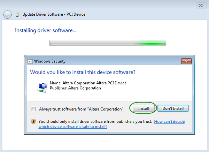Click the PCI device icon in title
Viewport: 209px width, 152px height.
17,14
